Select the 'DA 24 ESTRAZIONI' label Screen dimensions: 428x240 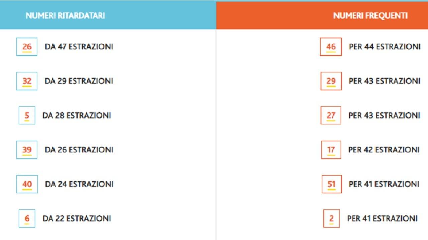point(79,184)
